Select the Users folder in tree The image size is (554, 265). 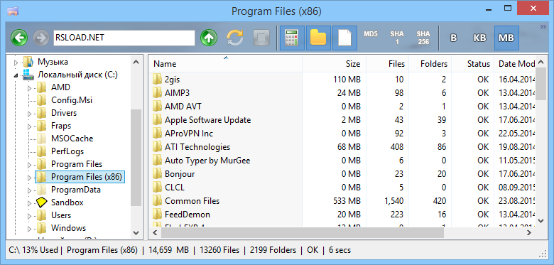61,215
